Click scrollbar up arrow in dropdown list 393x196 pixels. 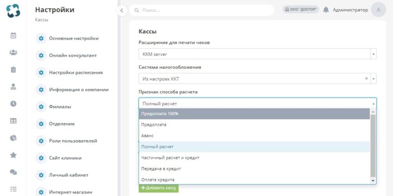click(x=373, y=112)
